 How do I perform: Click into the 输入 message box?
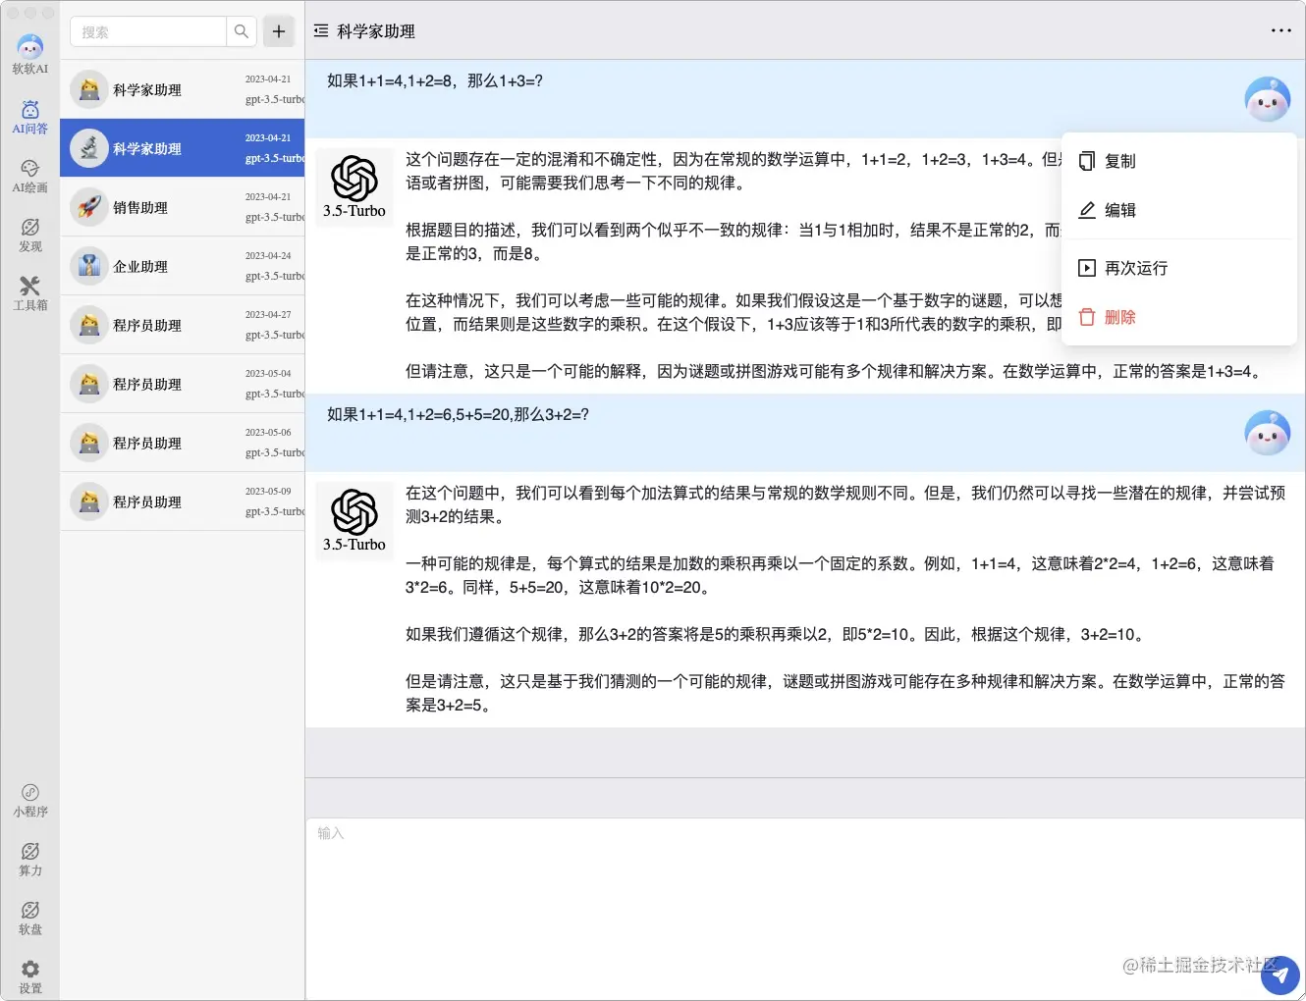pyautogui.click(x=805, y=909)
